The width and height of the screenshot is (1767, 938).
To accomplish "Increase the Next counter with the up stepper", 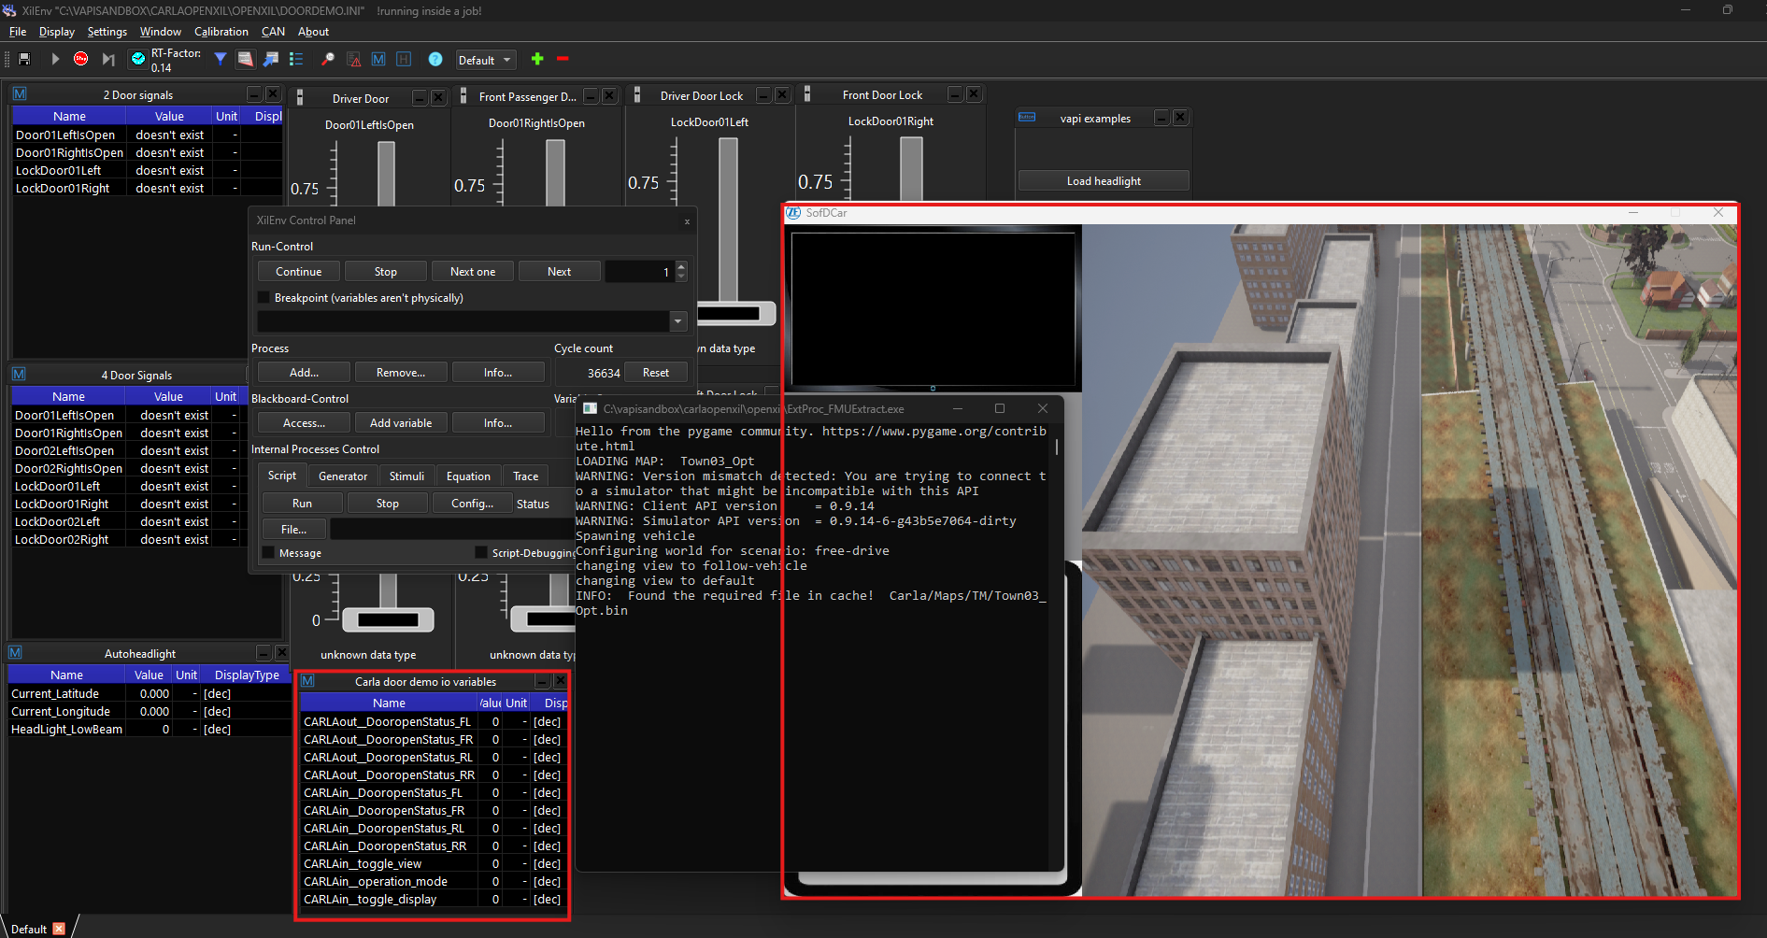I will [681, 266].
